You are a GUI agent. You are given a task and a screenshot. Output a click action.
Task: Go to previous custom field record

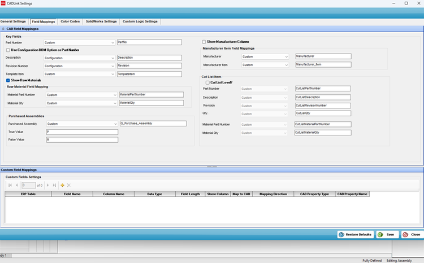tap(17, 185)
